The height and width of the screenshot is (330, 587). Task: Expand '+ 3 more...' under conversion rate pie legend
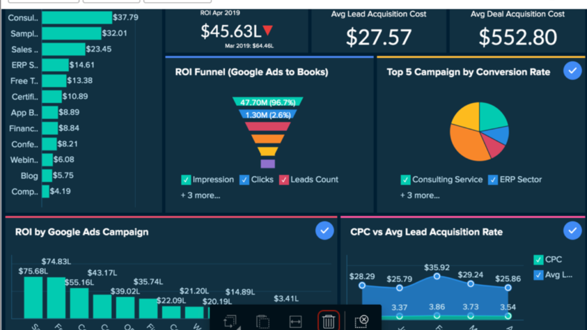click(x=420, y=195)
